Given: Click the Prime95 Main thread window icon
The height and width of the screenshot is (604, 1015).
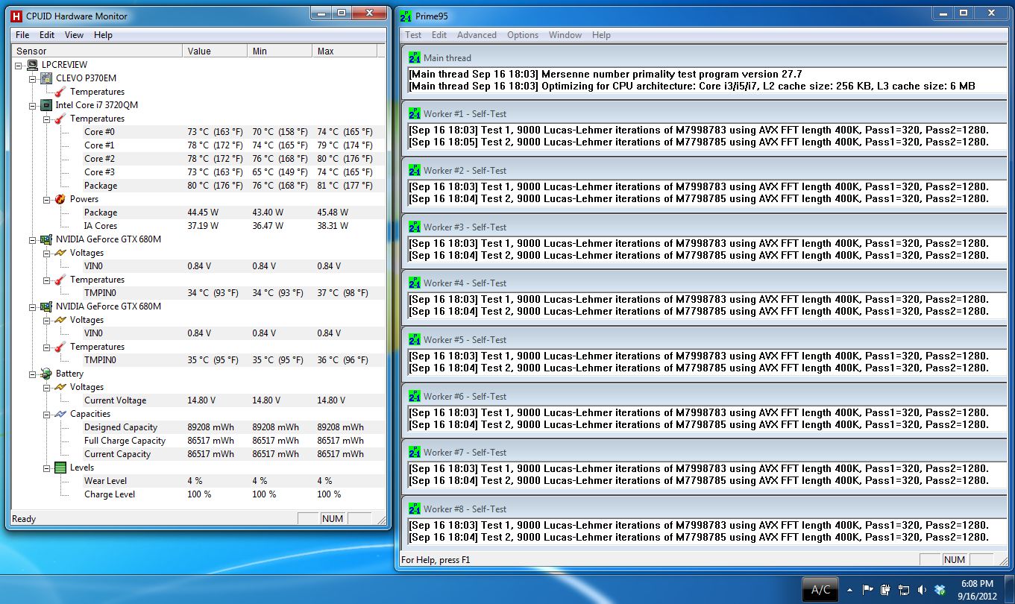Looking at the screenshot, I should (x=415, y=57).
